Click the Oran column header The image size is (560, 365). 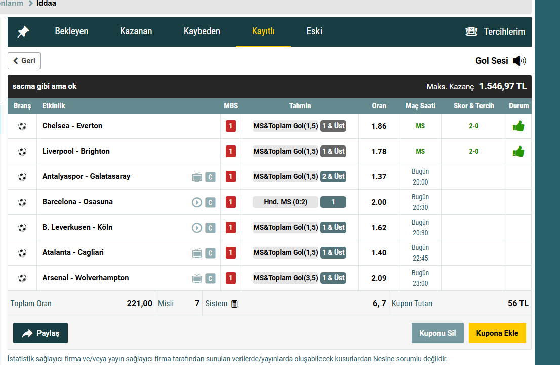[x=379, y=106]
